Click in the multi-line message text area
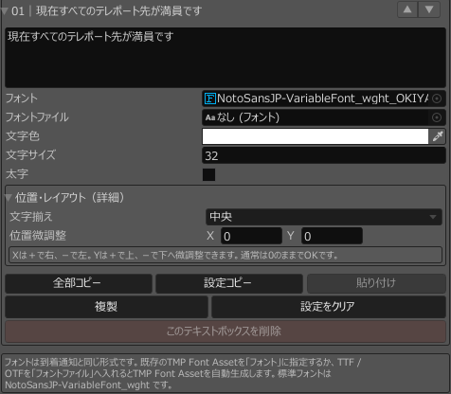The height and width of the screenshot is (394, 451). coord(225,58)
